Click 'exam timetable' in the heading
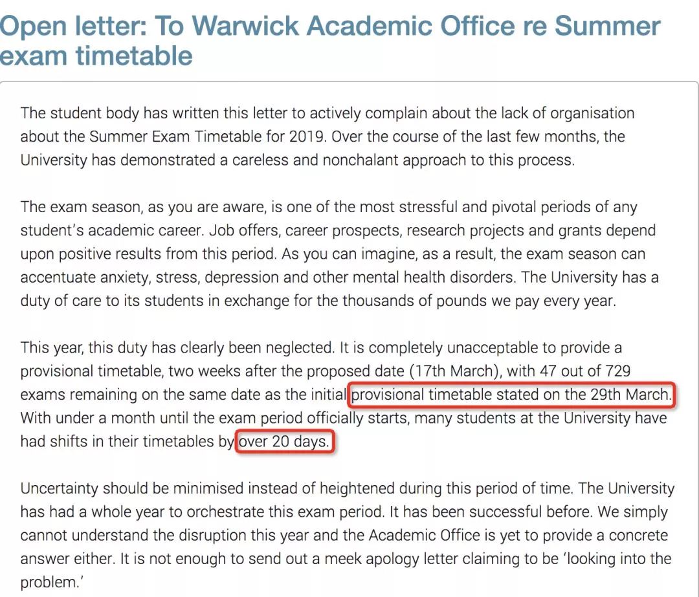The image size is (699, 597). pyautogui.click(x=96, y=56)
